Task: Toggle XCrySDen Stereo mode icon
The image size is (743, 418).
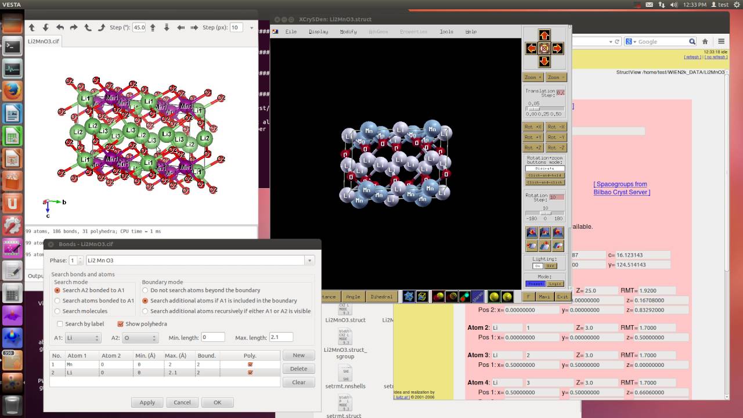Action: click(x=478, y=297)
